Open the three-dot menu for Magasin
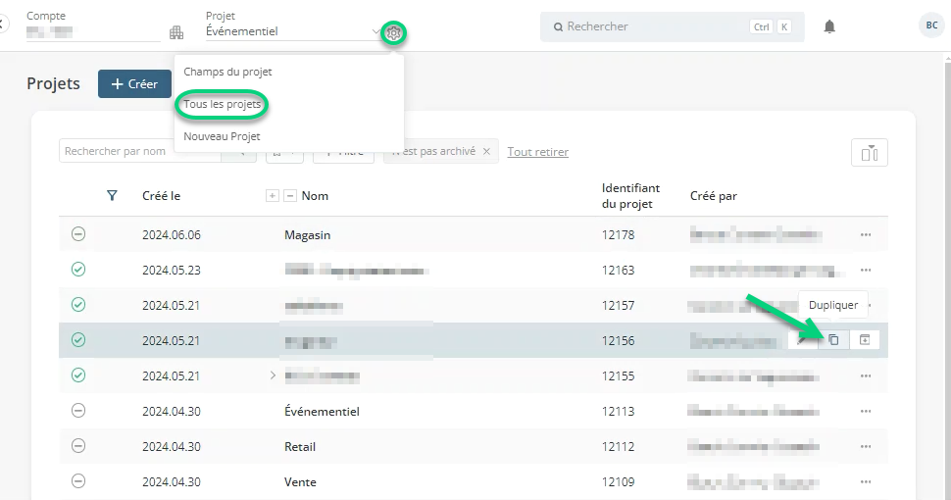Image resolution: width=951 pixels, height=500 pixels. pos(866,235)
